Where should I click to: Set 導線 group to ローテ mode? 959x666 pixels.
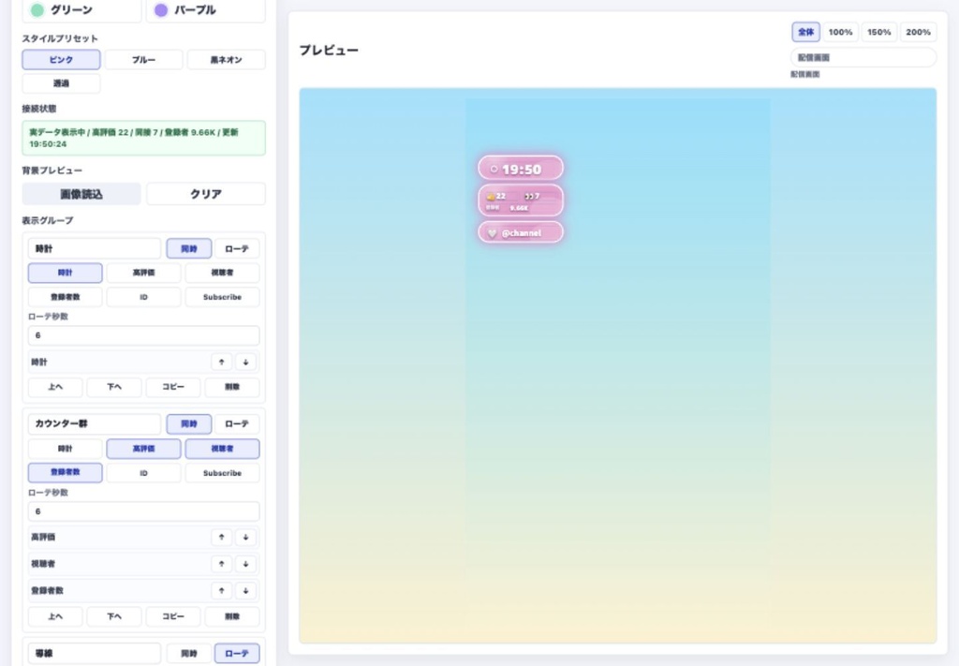pos(237,653)
